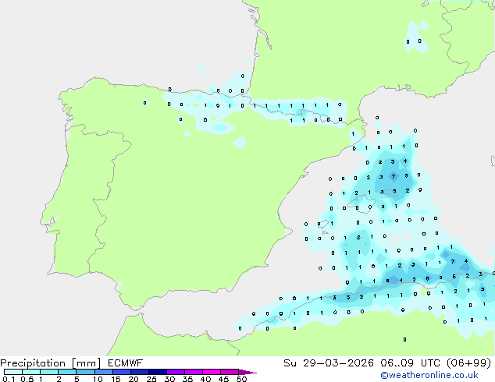
Task: Click the '30' legend scale label
Action: pos(169,379)
